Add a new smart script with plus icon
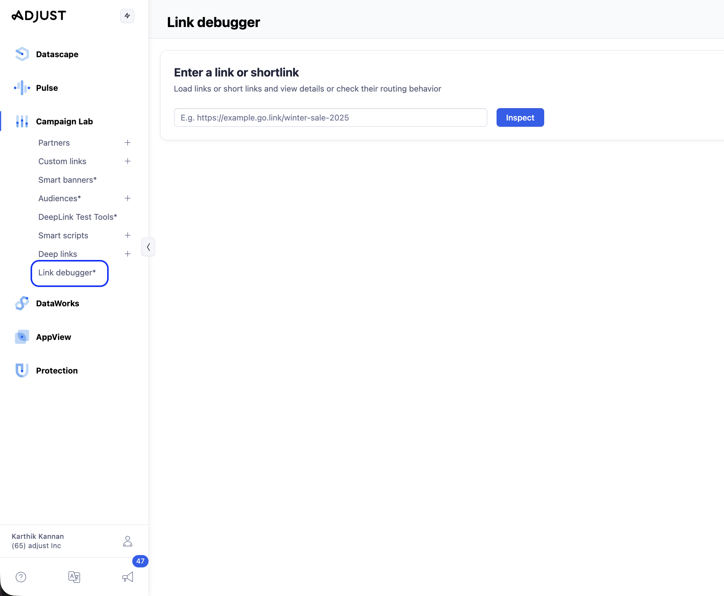This screenshot has width=724, height=596. click(x=128, y=235)
